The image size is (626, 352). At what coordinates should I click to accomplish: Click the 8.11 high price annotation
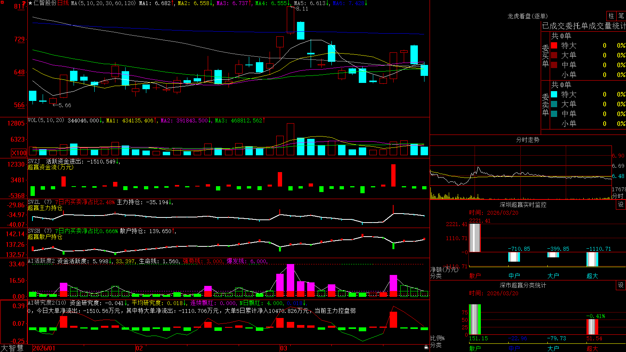302,9
